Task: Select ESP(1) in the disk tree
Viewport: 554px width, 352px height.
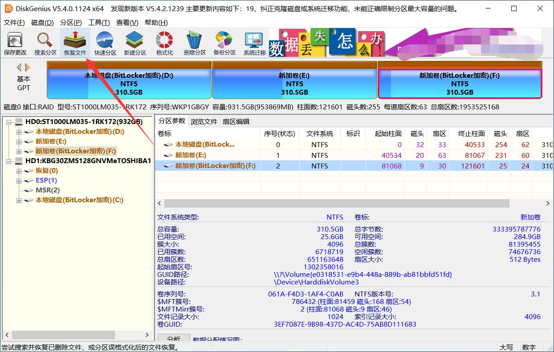Action: point(46,180)
